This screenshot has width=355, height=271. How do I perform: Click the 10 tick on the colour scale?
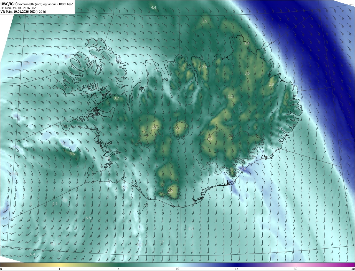(x=177, y=269)
